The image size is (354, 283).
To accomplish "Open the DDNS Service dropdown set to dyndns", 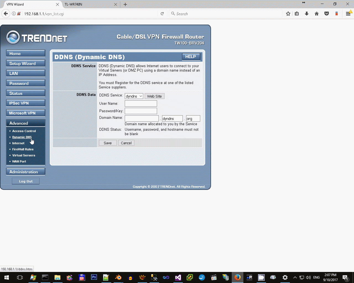I will click(134, 96).
